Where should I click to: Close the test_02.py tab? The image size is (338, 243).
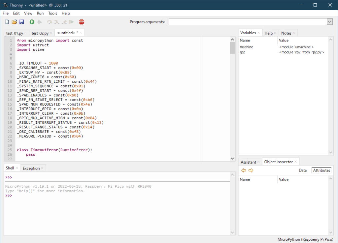(x=51, y=33)
